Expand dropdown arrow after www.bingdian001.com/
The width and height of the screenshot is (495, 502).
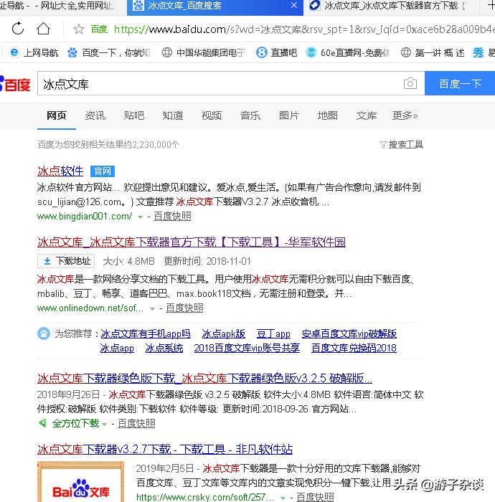click(x=140, y=217)
